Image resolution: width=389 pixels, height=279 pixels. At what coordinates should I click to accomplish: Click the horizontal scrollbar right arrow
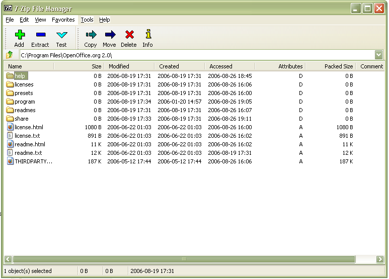click(x=380, y=259)
